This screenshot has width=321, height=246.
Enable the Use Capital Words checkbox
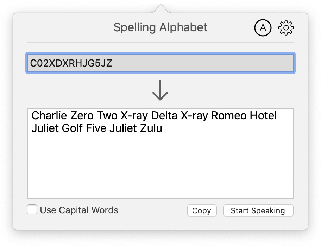[32, 210]
